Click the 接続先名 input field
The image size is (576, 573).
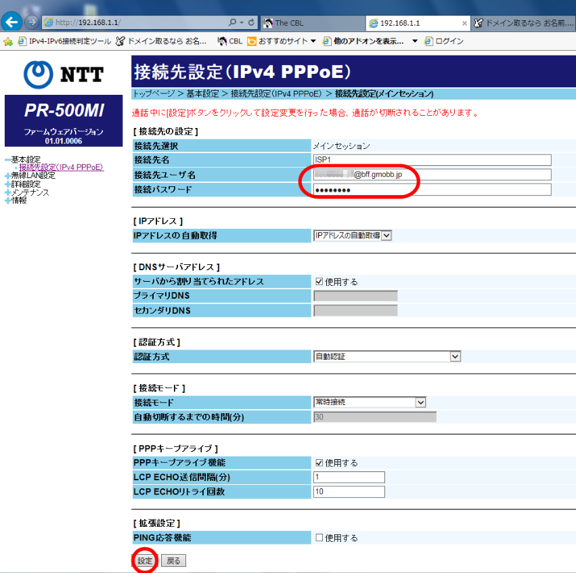[432, 160]
